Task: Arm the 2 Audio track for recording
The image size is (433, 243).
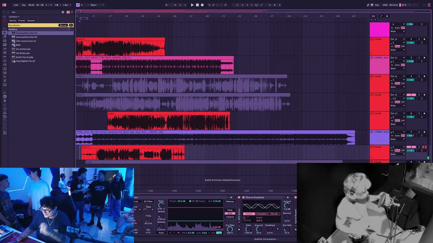Action: point(425,39)
